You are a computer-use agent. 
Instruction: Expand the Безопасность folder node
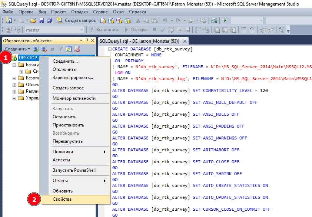14,78
